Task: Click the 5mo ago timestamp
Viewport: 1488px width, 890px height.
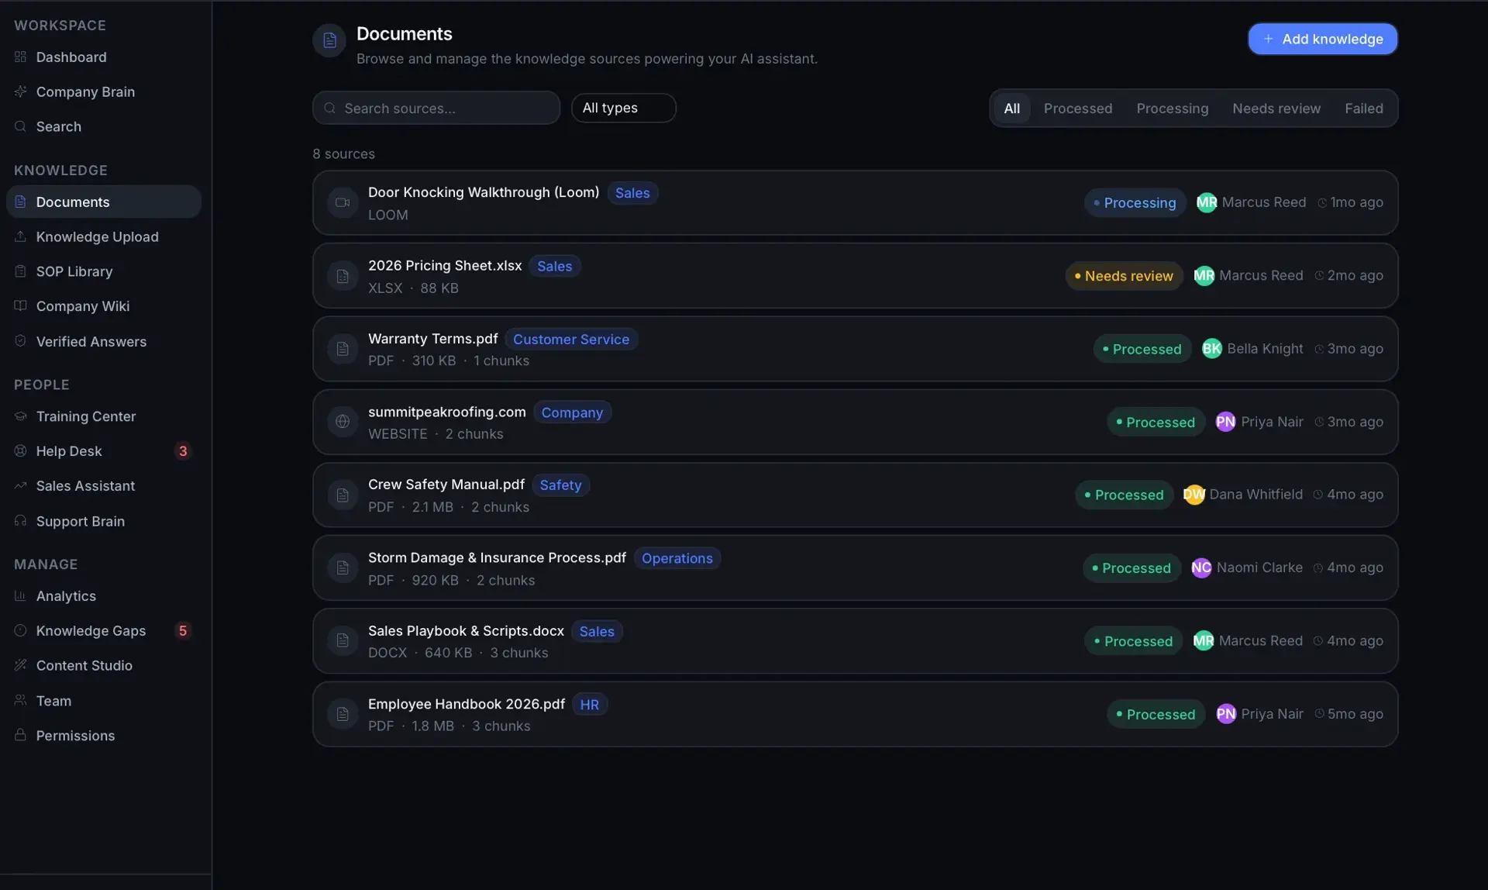Action: (1355, 714)
